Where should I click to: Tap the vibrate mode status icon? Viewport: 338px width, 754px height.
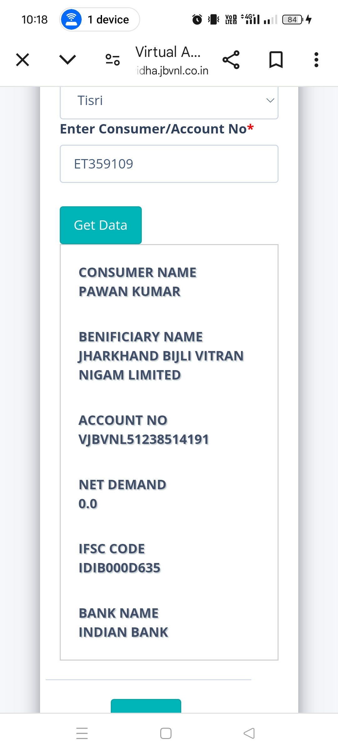(214, 19)
